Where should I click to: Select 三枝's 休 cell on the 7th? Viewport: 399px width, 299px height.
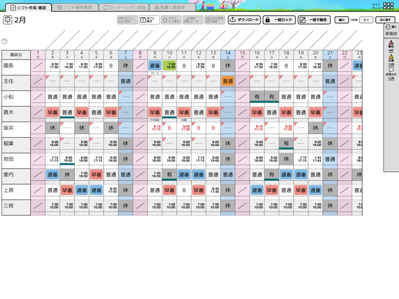point(126,206)
